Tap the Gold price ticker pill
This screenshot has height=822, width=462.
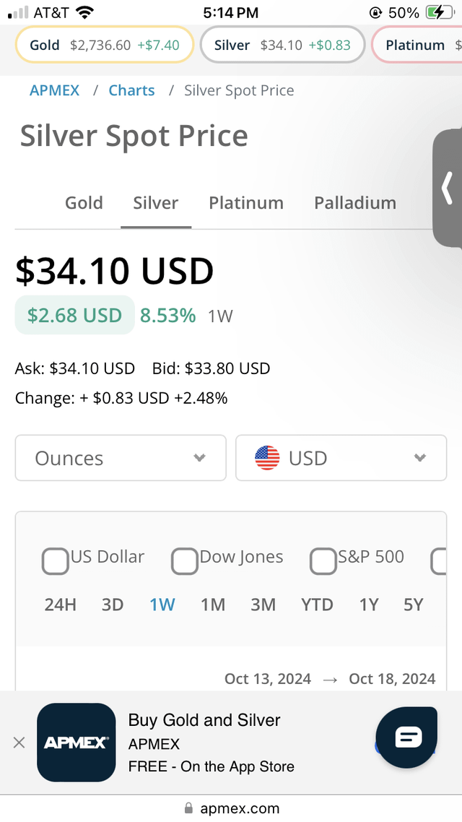click(x=105, y=45)
